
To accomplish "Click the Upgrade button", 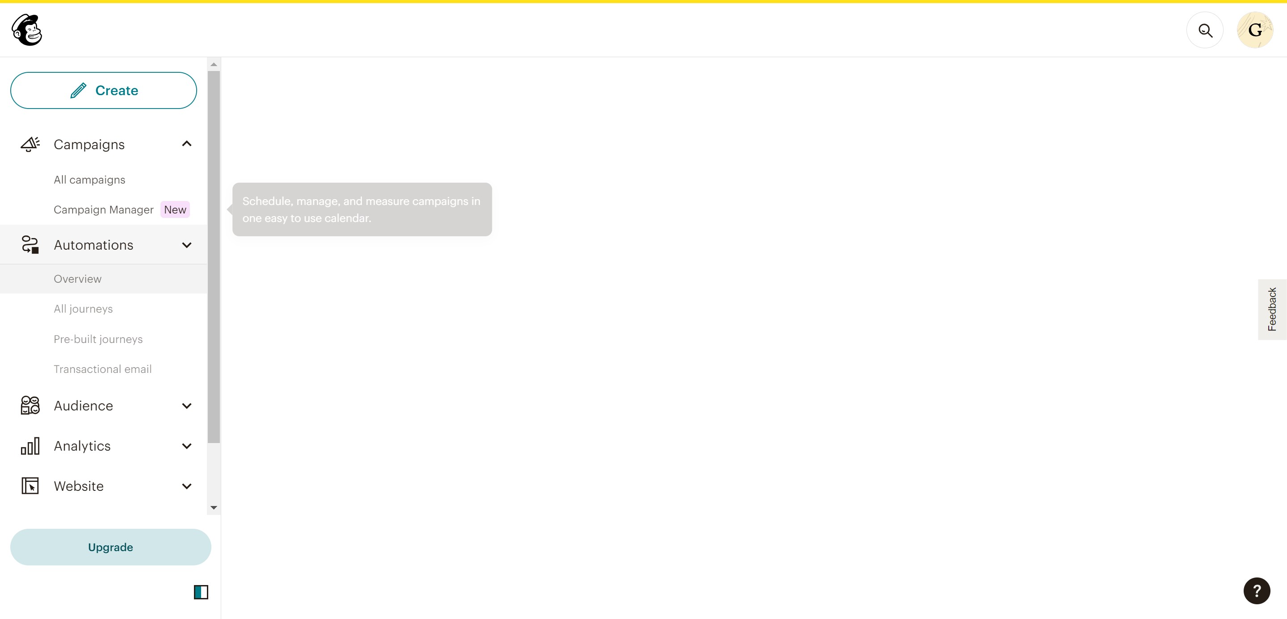I will (x=110, y=547).
